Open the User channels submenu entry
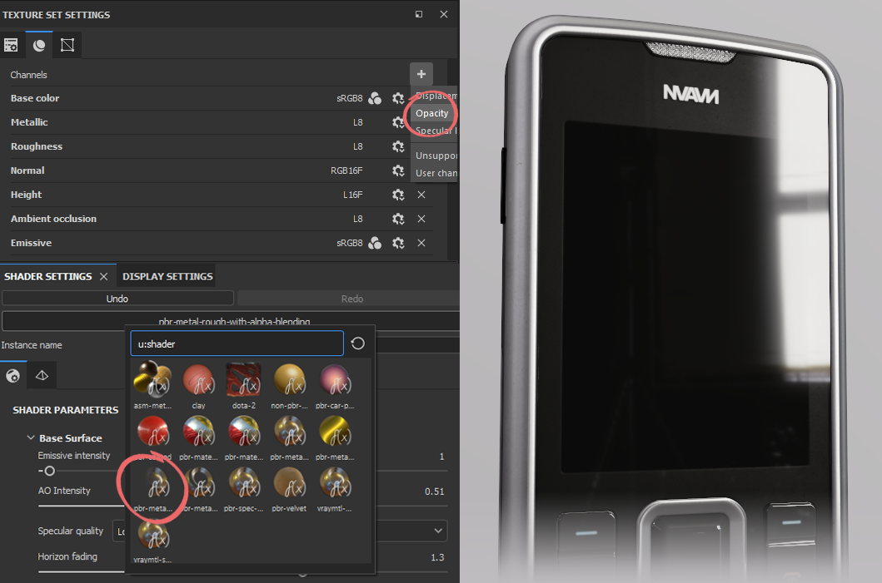 click(x=434, y=173)
